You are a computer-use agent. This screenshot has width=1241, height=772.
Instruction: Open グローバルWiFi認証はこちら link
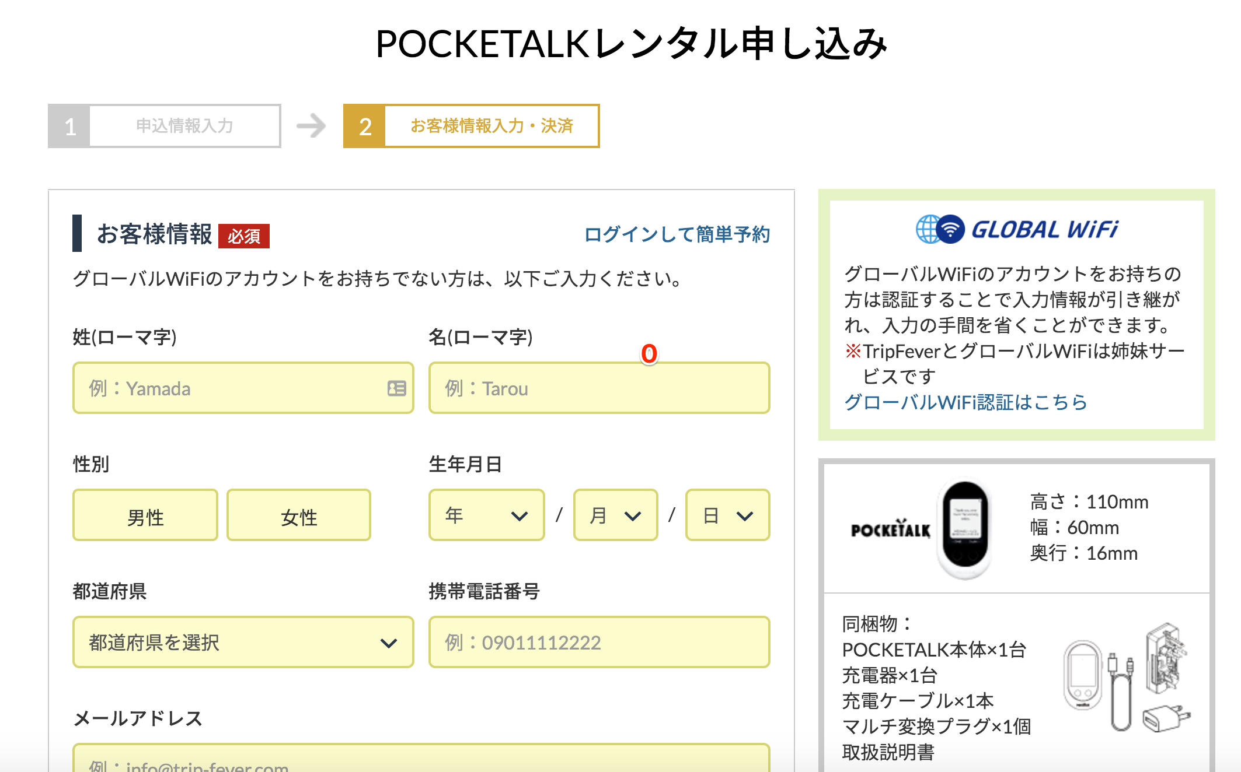[966, 402]
